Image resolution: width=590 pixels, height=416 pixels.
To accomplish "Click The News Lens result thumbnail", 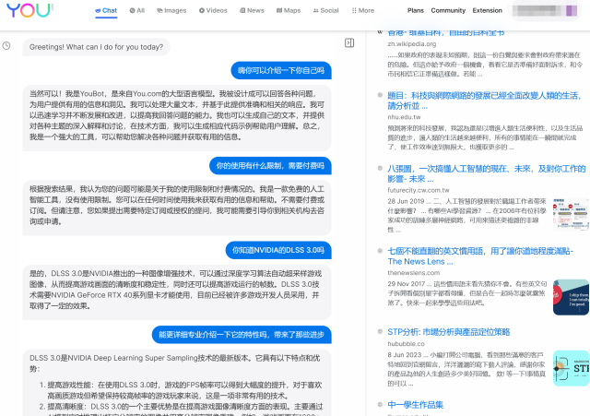I will pyautogui.click(x=571, y=297).
